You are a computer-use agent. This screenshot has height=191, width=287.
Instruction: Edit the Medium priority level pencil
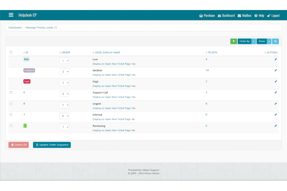tap(276, 70)
